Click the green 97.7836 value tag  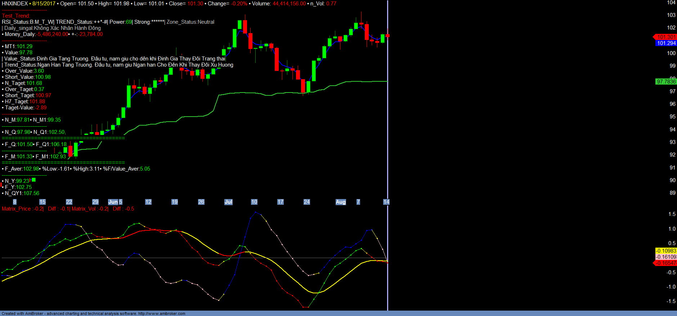[666, 82]
